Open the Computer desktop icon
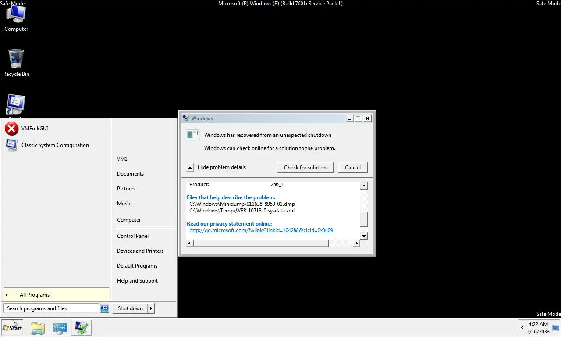 [16, 18]
